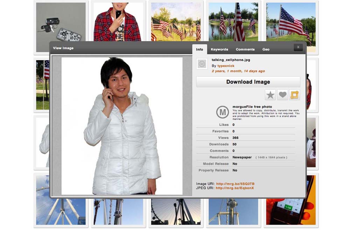Click the Download Image button

click(248, 82)
